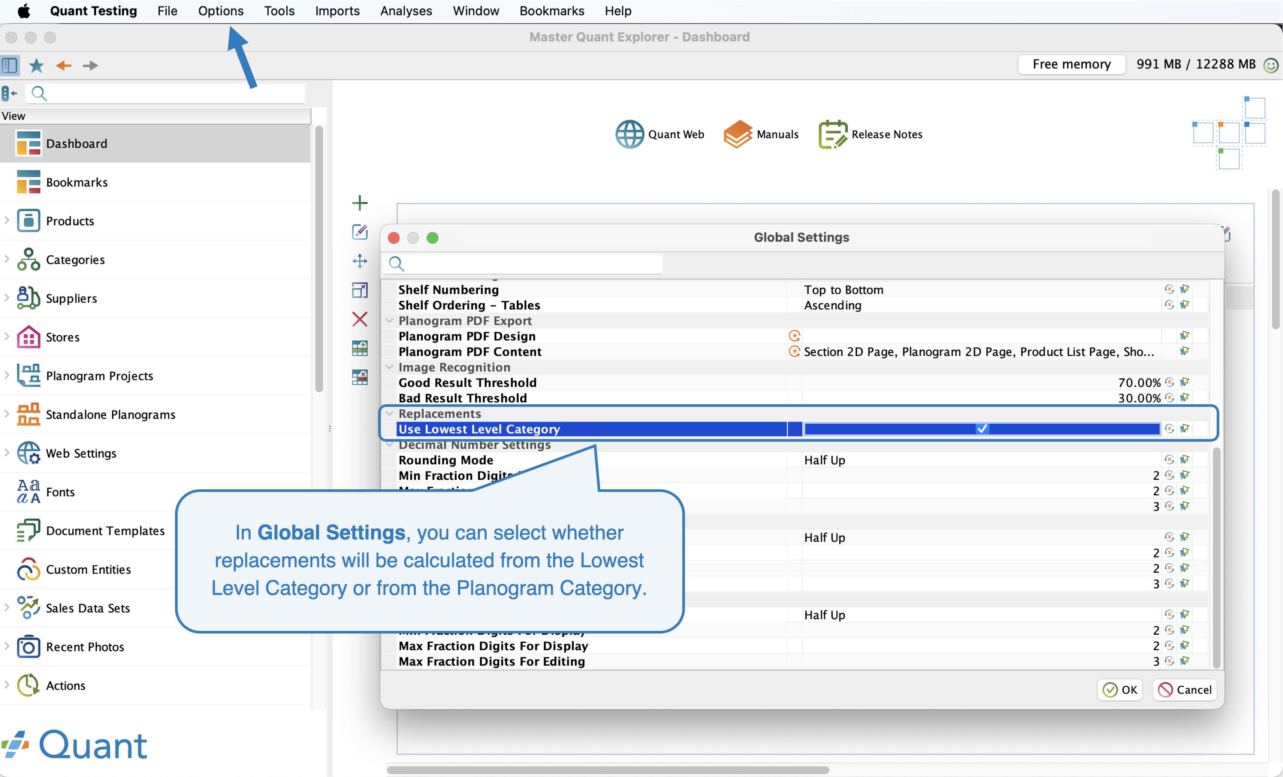This screenshot has width=1283, height=777.
Task: Click the add table row icon
Action: tap(360, 348)
